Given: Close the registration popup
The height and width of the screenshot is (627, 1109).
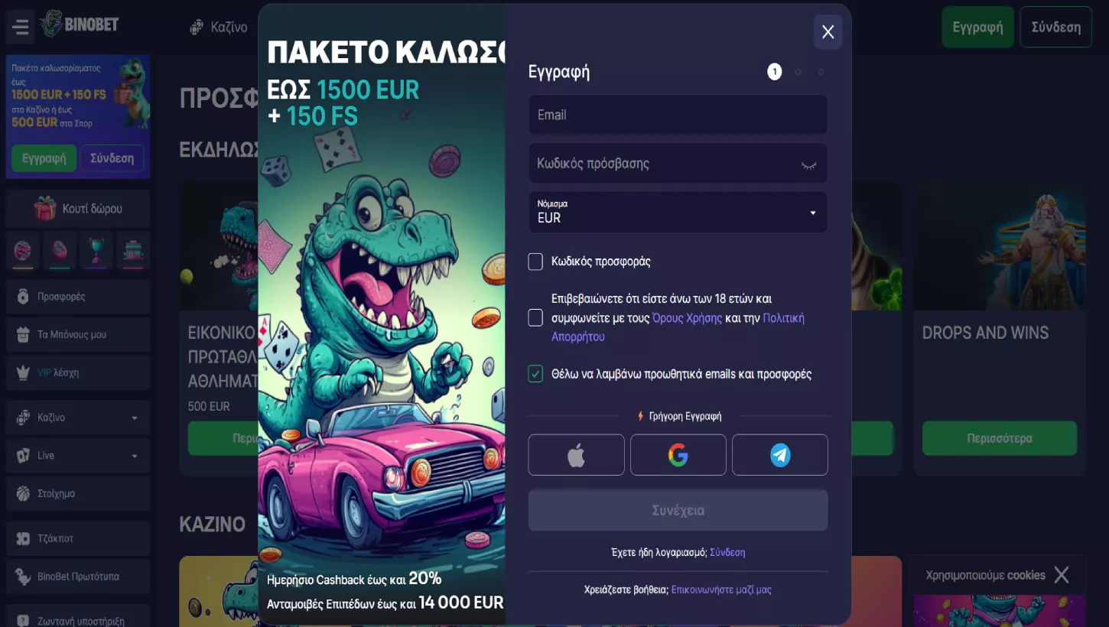Looking at the screenshot, I should click(828, 31).
